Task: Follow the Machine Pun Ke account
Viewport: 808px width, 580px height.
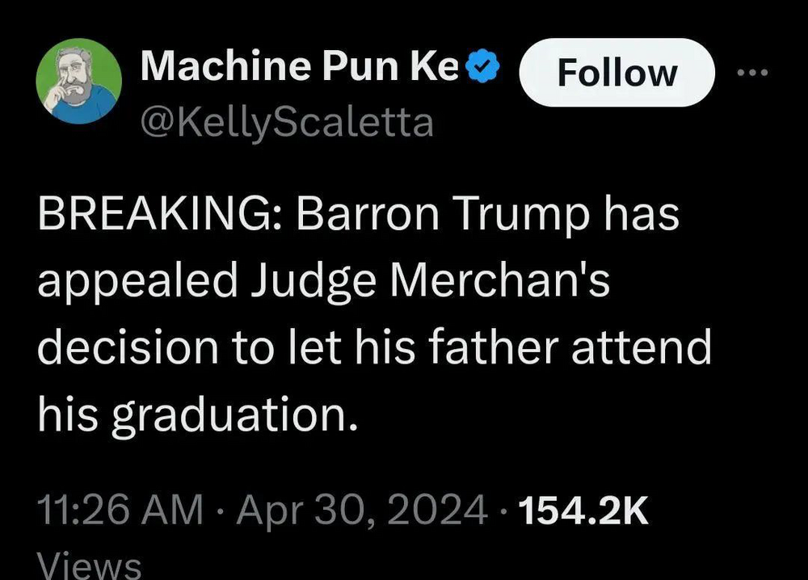Action: click(x=617, y=73)
